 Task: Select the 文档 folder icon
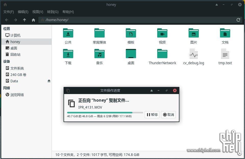pyautogui.click(x=225, y=33)
